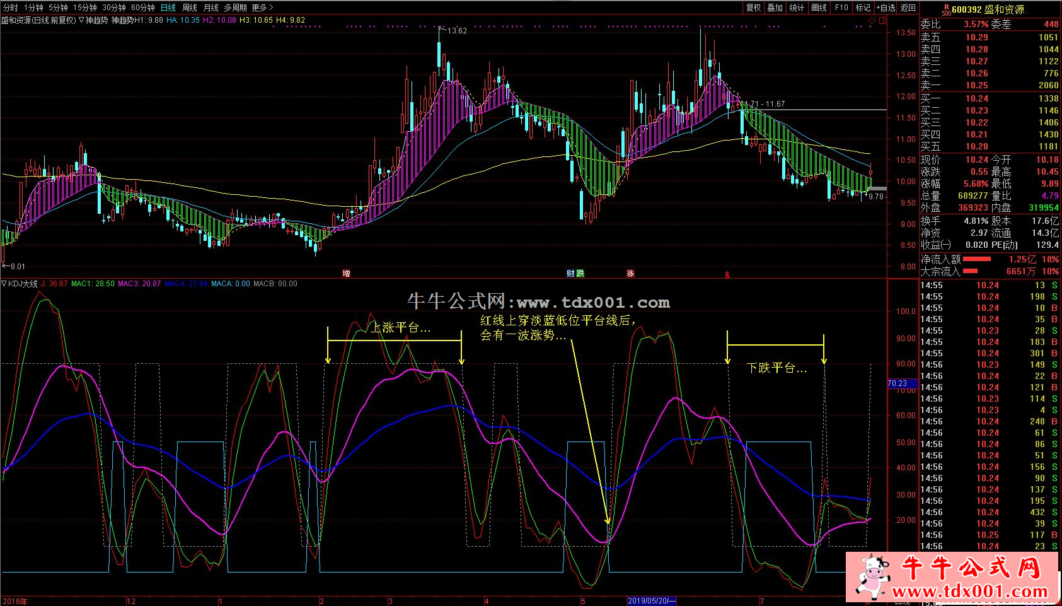
Task: Click the 卖三 10.27 order row
Action: point(990,61)
